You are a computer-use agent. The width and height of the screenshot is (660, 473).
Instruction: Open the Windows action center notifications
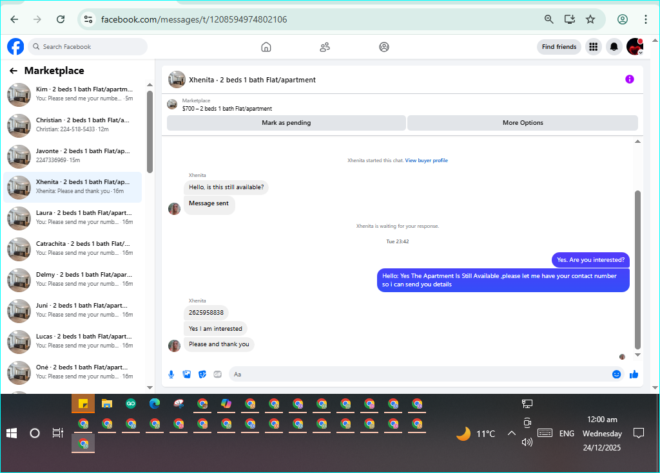click(639, 433)
